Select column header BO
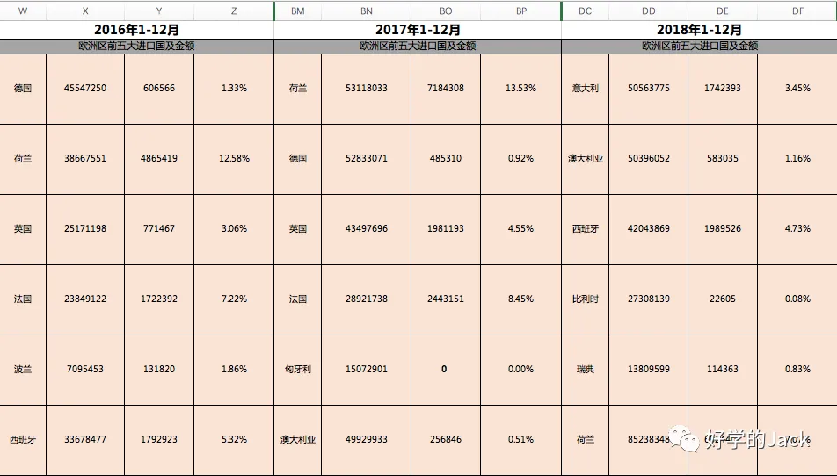Image resolution: width=837 pixels, height=476 pixels. [446, 11]
